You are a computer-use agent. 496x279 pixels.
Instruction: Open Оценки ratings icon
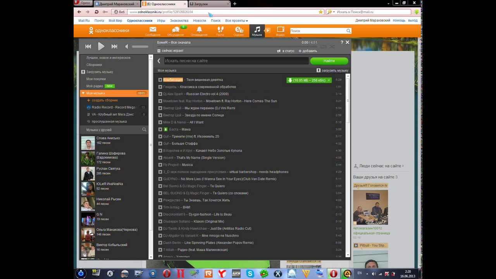point(239,31)
